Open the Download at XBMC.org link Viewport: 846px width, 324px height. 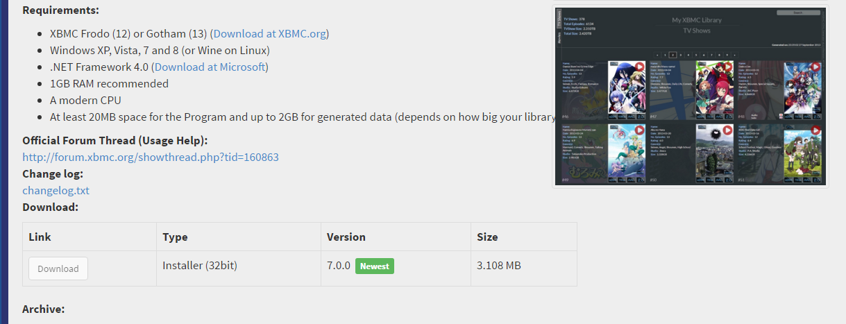[x=270, y=33]
